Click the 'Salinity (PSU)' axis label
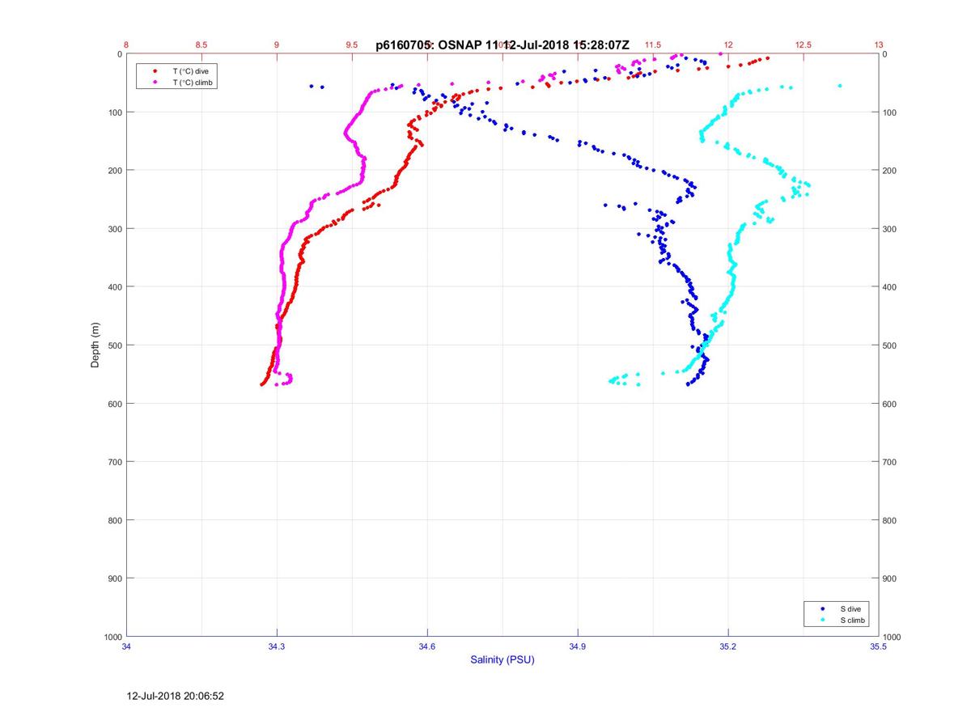This screenshot has width=971, height=716. (502, 659)
